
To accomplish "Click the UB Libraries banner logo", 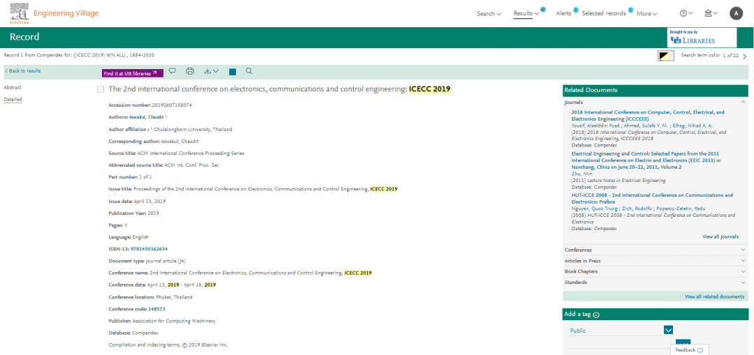I will 702,38.
